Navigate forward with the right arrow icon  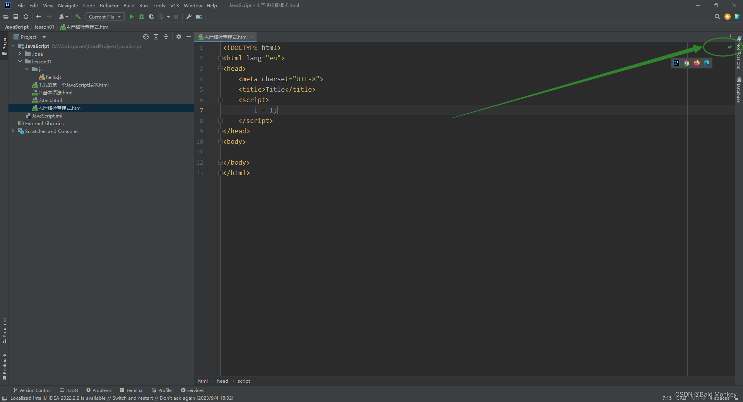pyautogui.click(x=49, y=17)
